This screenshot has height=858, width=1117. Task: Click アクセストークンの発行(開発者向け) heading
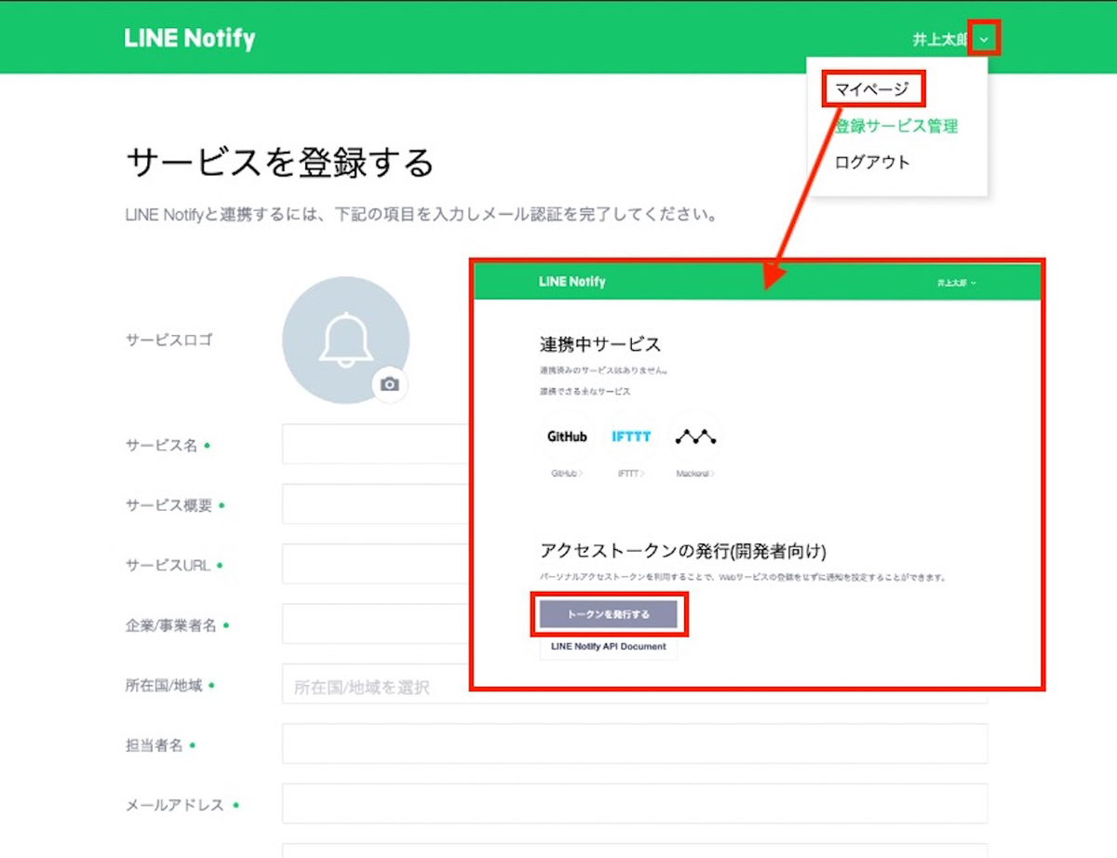click(683, 551)
